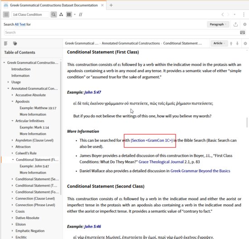Click the magnifier search icon in toolbar

(x=54, y=14)
